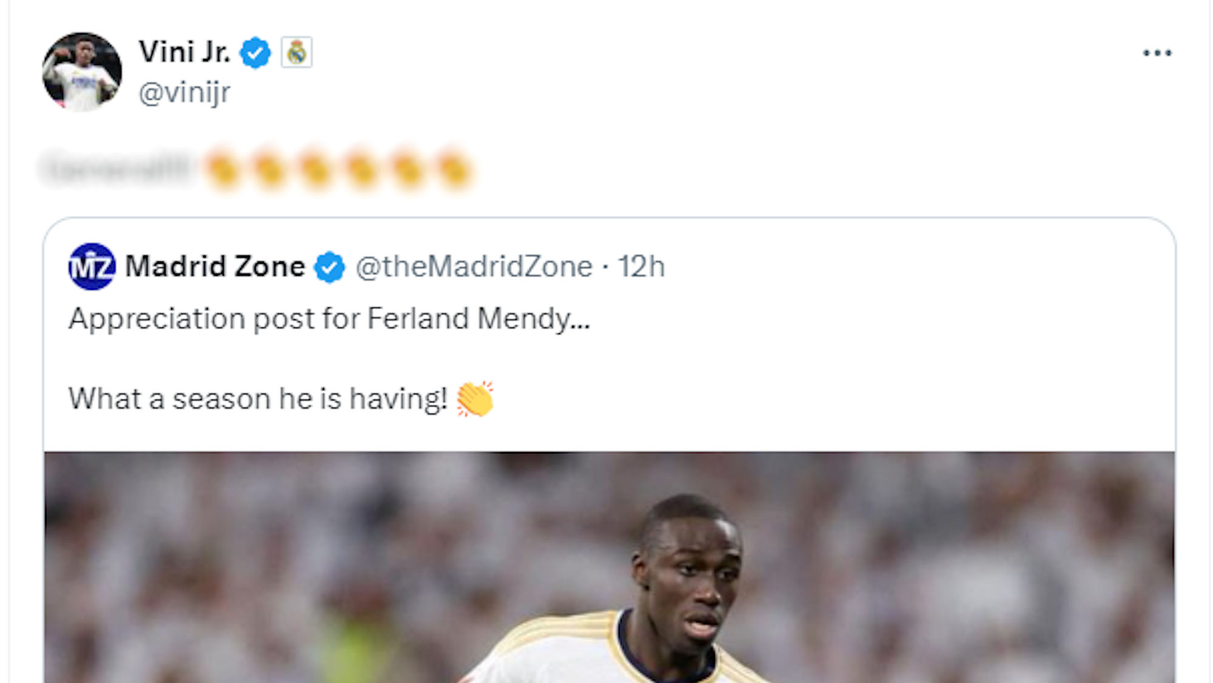Open the quoted Madrid Zone tweet card

coord(849,340)
